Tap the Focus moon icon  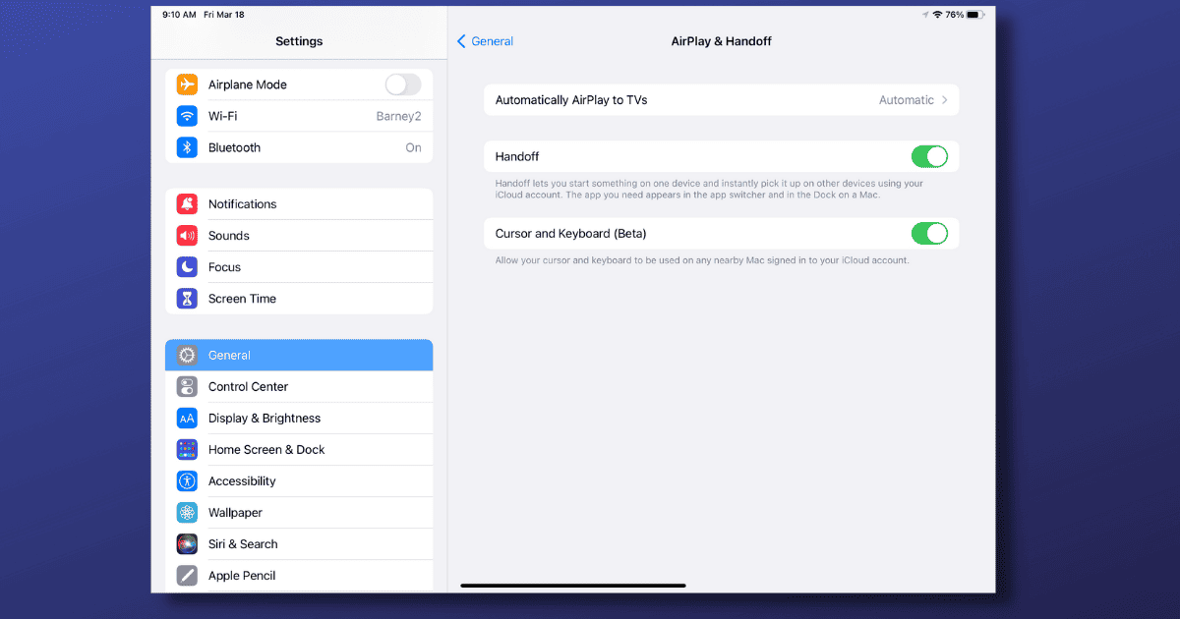coord(187,267)
